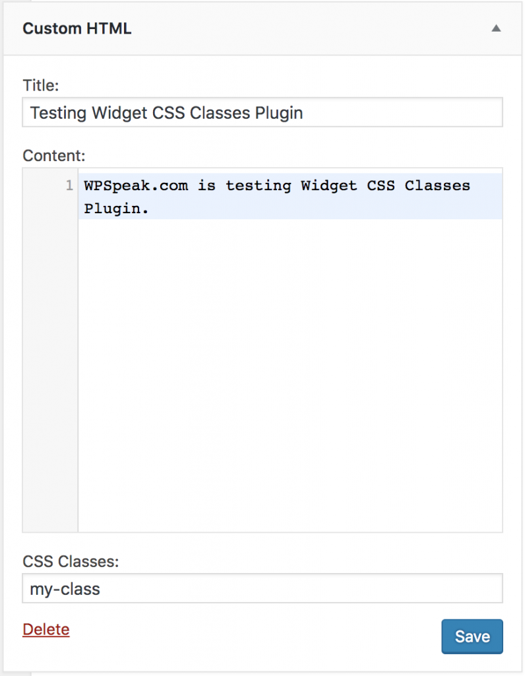Collapse the Custom HTML widget with triangle arrow
525x676 pixels.
tap(496, 28)
